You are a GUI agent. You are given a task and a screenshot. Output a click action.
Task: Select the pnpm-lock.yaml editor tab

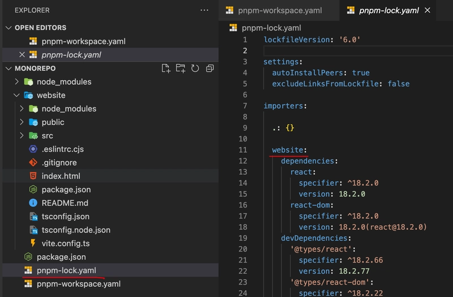click(x=388, y=10)
